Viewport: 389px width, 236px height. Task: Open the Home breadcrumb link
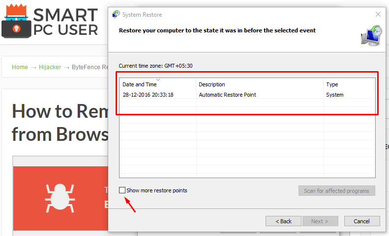click(20, 67)
